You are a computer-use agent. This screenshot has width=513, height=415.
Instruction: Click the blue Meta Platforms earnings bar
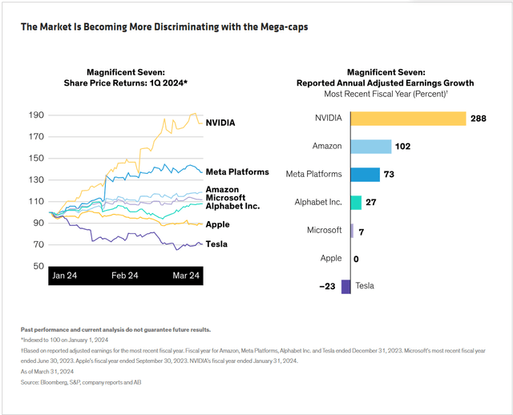[x=366, y=175]
